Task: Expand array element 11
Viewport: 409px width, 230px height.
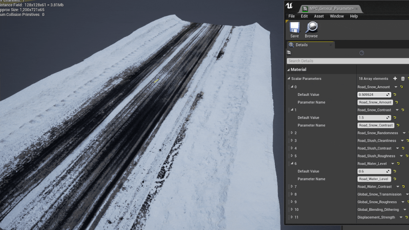Action: (x=292, y=217)
